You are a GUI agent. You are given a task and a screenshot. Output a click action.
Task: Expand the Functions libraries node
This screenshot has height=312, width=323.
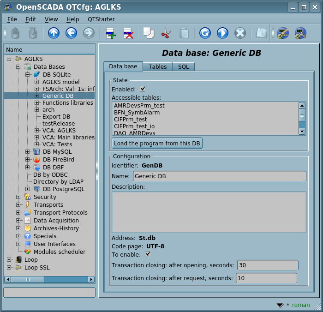[x=36, y=102]
